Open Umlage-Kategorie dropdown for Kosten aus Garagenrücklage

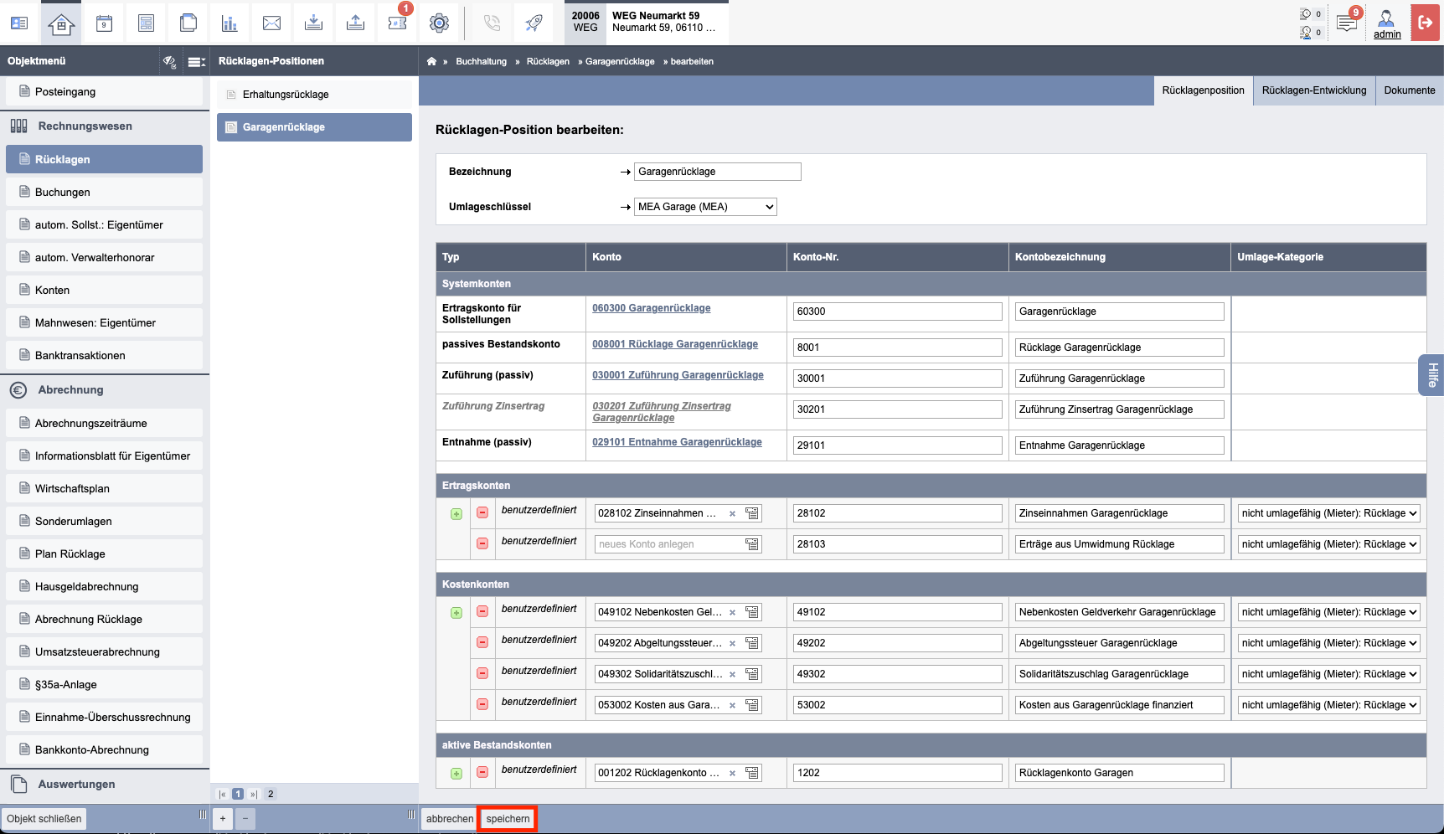tap(1328, 705)
